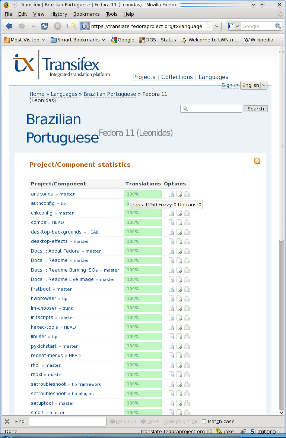This screenshot has width=286, height=438.
Task: Open the File menu
Action: (8, 14)
